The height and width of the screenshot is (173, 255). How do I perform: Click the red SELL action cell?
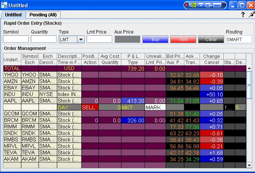[90, 107]
